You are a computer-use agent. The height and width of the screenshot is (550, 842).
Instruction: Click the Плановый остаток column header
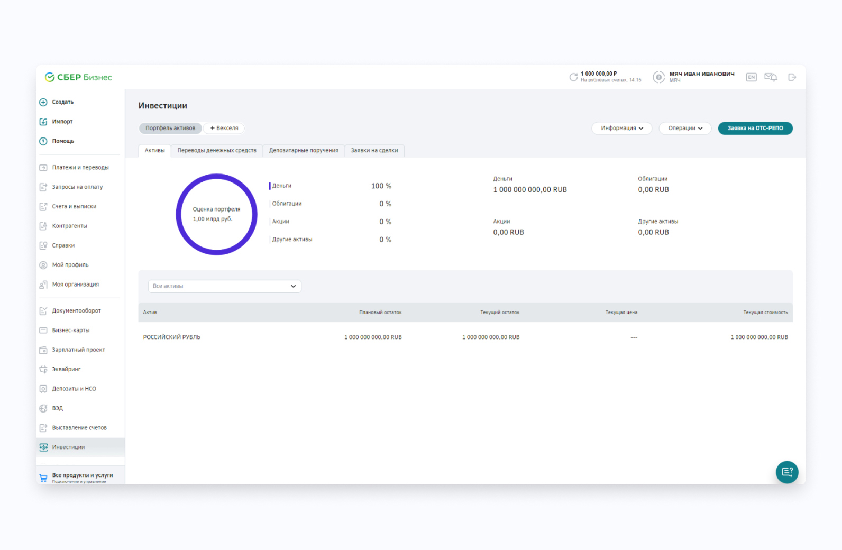(380, 313)
